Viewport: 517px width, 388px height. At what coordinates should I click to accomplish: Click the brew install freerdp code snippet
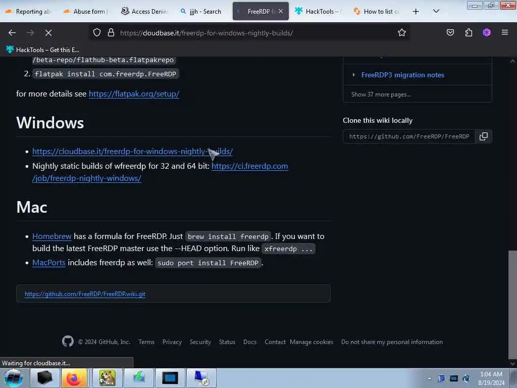(x=228, y=236)
